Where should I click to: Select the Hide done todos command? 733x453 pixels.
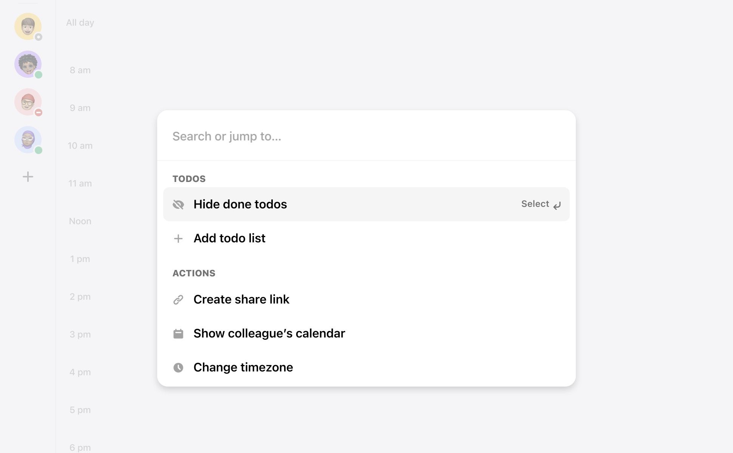240,204
